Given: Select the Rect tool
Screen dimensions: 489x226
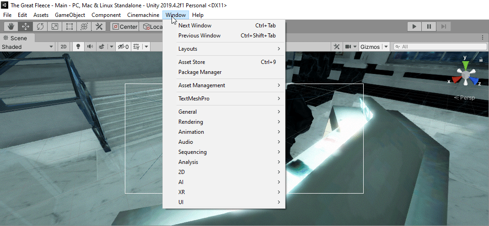Looking at the screenshot, I should (69, 27).
